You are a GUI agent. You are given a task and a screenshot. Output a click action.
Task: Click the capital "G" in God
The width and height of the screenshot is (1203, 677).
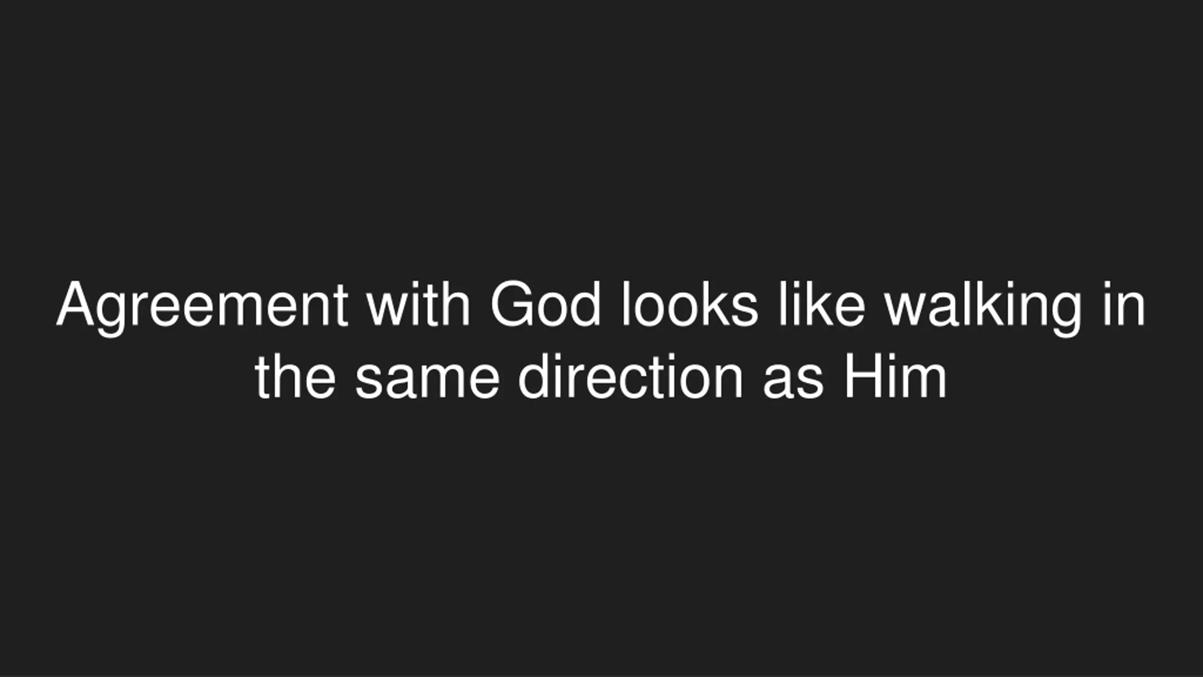tap(511, 303)
